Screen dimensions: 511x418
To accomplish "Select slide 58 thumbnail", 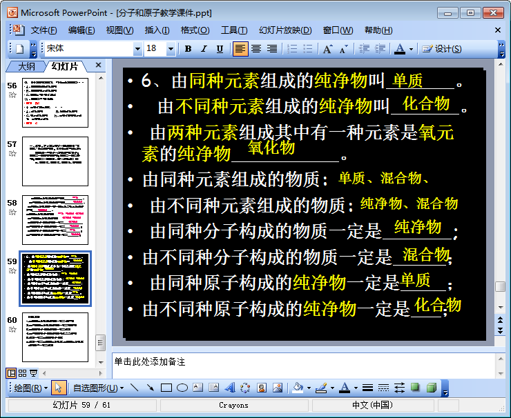I will pyautogui.click(x=55, y=220).
